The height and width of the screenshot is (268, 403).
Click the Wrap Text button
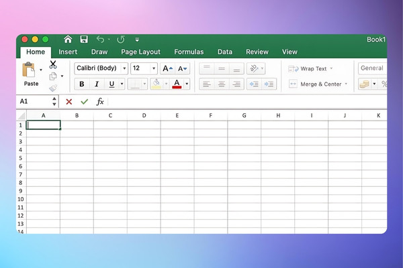(x=308, y=69)
